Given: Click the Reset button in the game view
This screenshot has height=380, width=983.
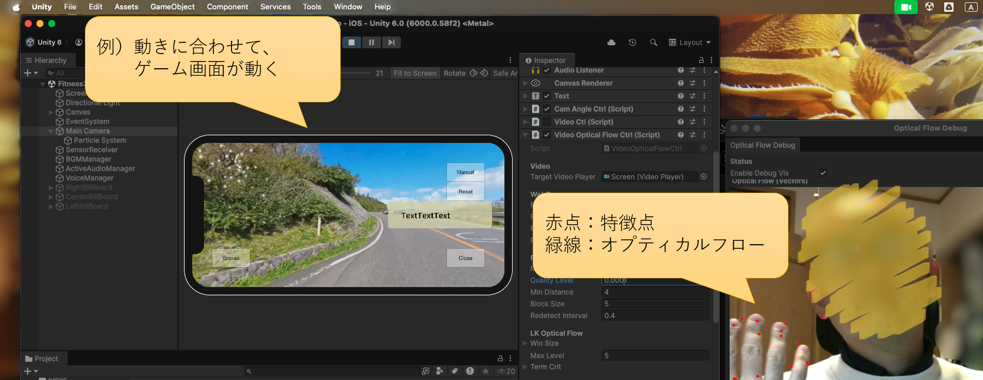Looking at the screenshot, I should click(x=465, y=192).
